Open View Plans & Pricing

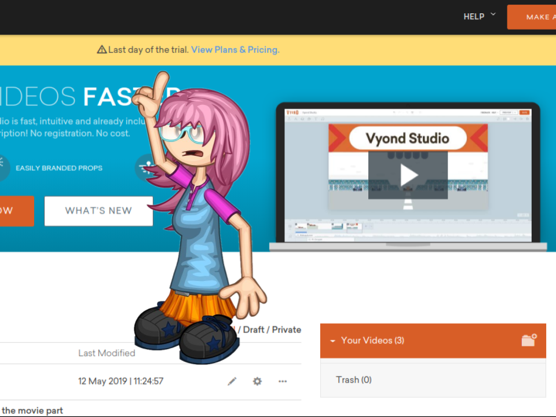[x=235, y=50]
